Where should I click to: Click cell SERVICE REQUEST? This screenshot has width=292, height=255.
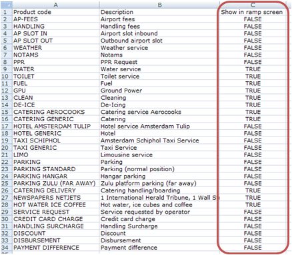pyautogui.click(x=56, y=212)
